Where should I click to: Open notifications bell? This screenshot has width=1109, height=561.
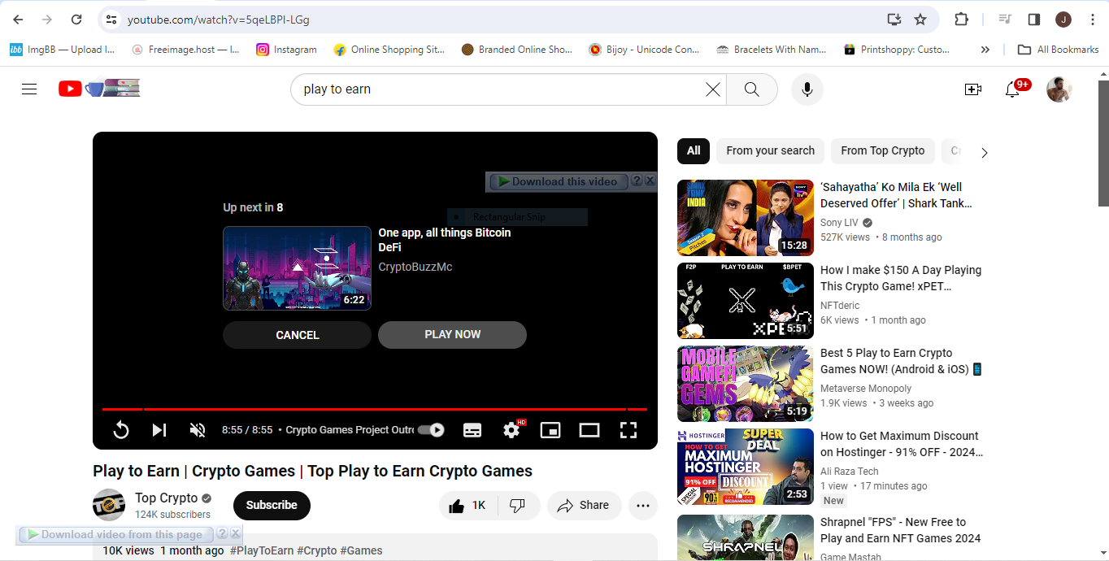pyautogui.click(x=1012, y=89)
